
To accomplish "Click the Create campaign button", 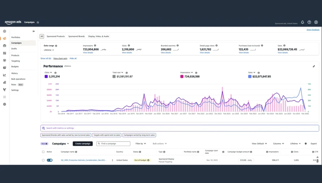I will tap(83, 144).
